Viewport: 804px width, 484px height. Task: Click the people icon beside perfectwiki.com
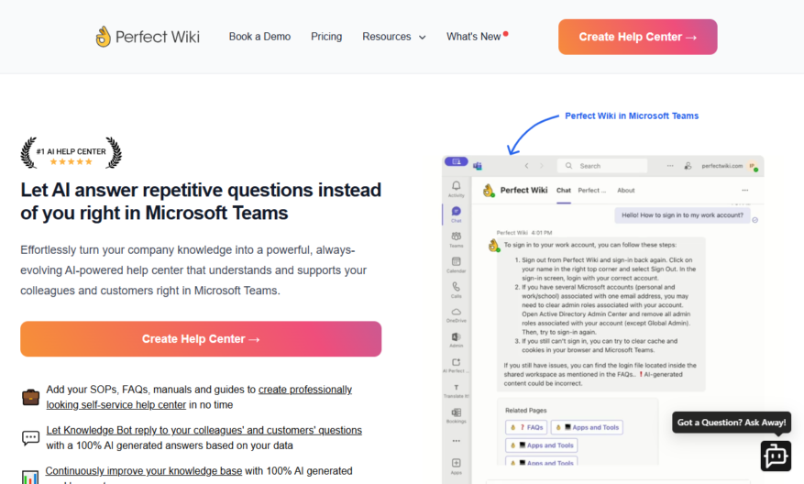688,166
